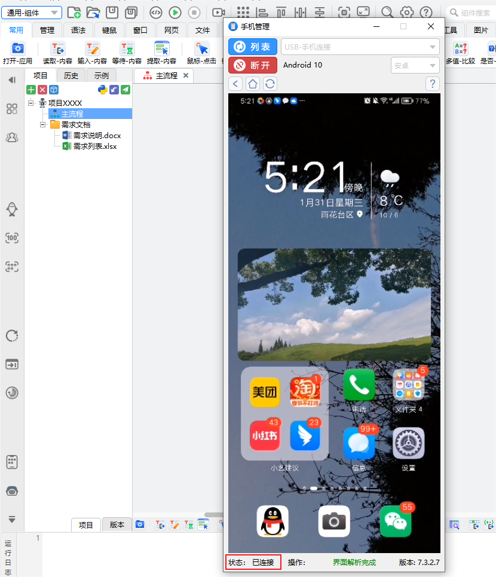This screenshot has width=496, height=577.
Task: Select the 鼠标-点击 component icon
Action: (201, 49)
